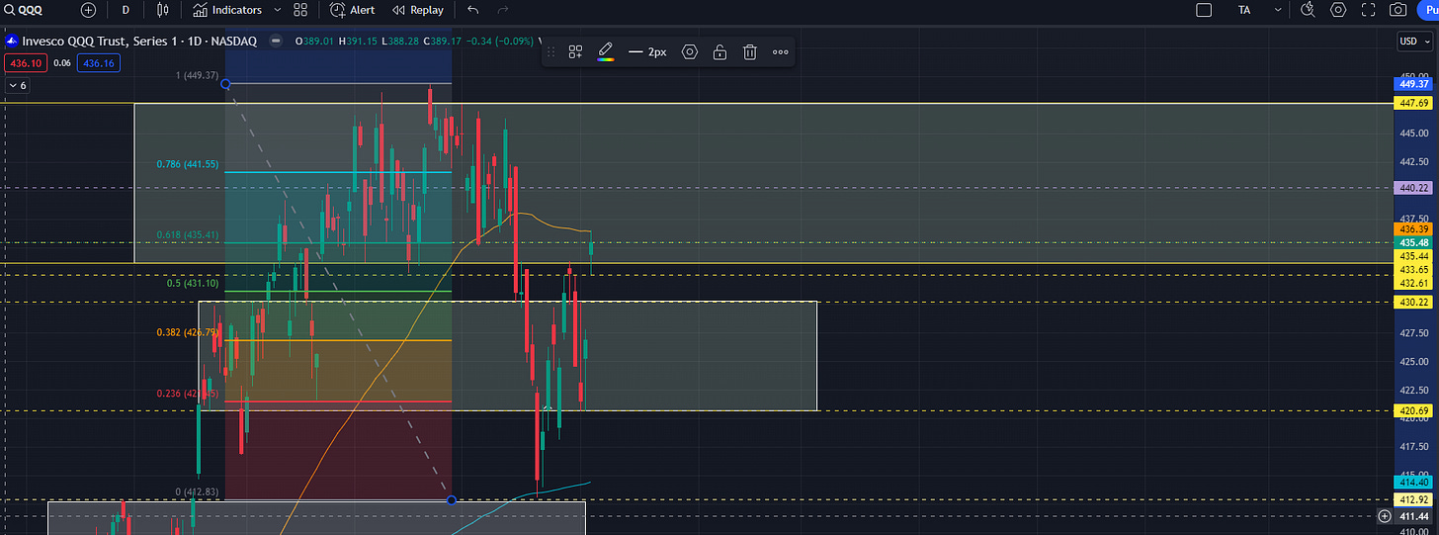1439x535 pixels.
Task: Toggle fullscreen mode
Action: click(1368, 10)
